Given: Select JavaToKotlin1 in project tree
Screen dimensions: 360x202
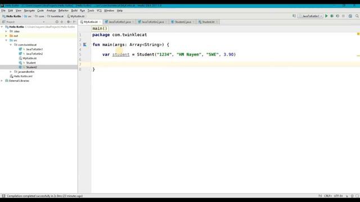Looking at the screenshot, I should [34, 49].
